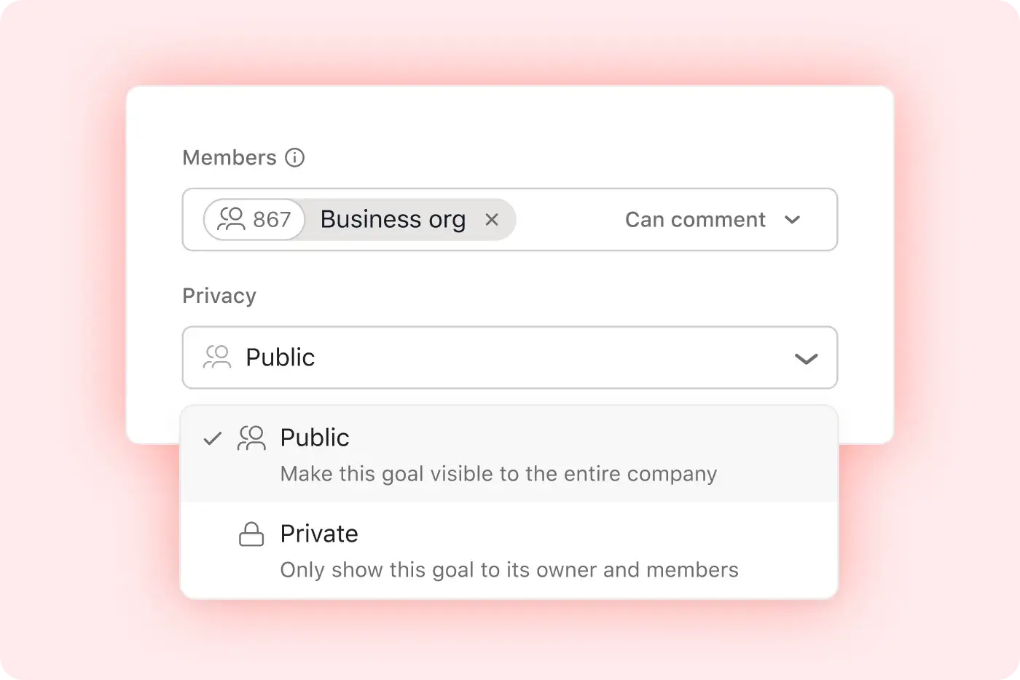This screenshot has height=680, width=1020.
Task: Click the lock icon beside Private option
Action: pos(251,534)
